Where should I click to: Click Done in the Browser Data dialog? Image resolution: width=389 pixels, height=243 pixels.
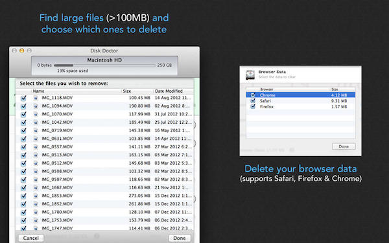(344, 146)
